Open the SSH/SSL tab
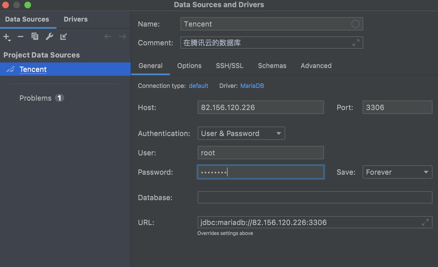This screenshot has width=438, height=267. 230,66
